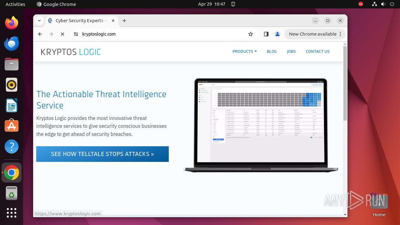Viewport: 400px width, 225px height.
Task: Open Firefox from the dock
Action: coord(12,23)
